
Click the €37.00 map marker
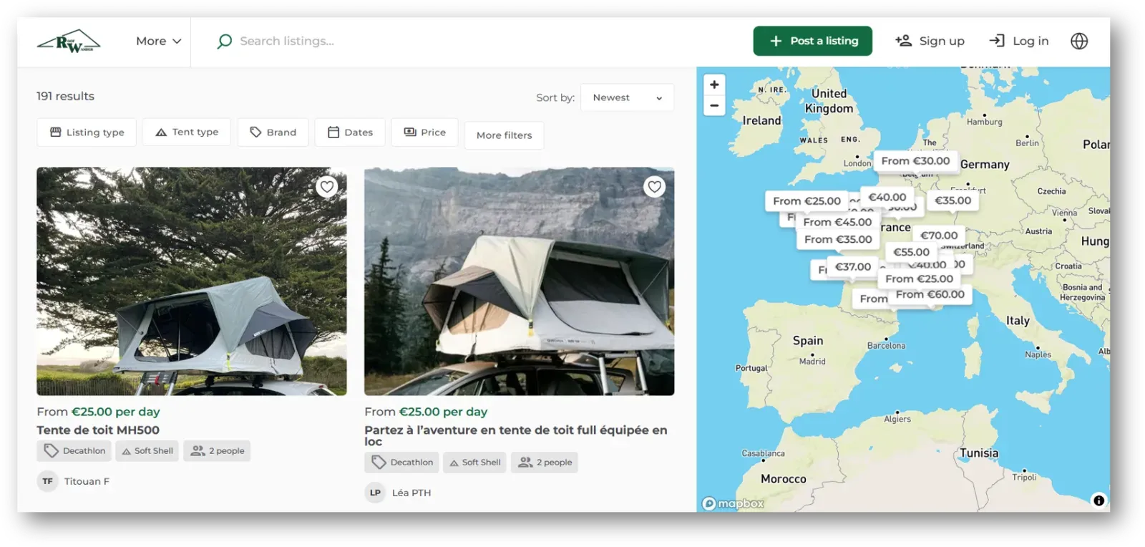tap(853, 267)
